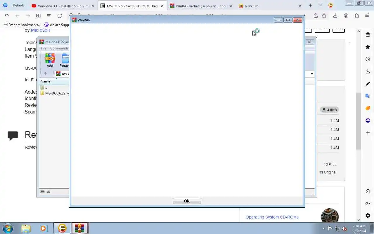Reload the current page

point(60,16)
